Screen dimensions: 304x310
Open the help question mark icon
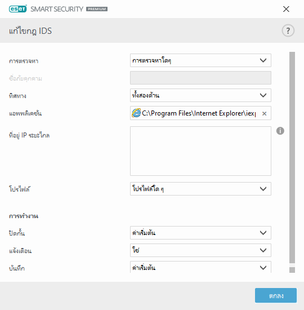click(288, 30)
